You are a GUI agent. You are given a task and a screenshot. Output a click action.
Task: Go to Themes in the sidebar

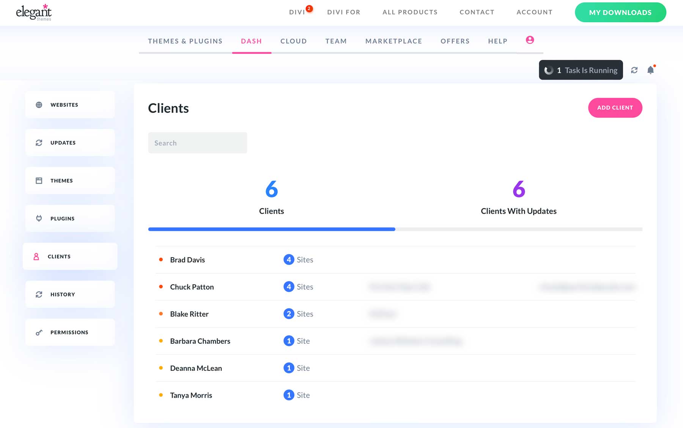click(70, 180)
